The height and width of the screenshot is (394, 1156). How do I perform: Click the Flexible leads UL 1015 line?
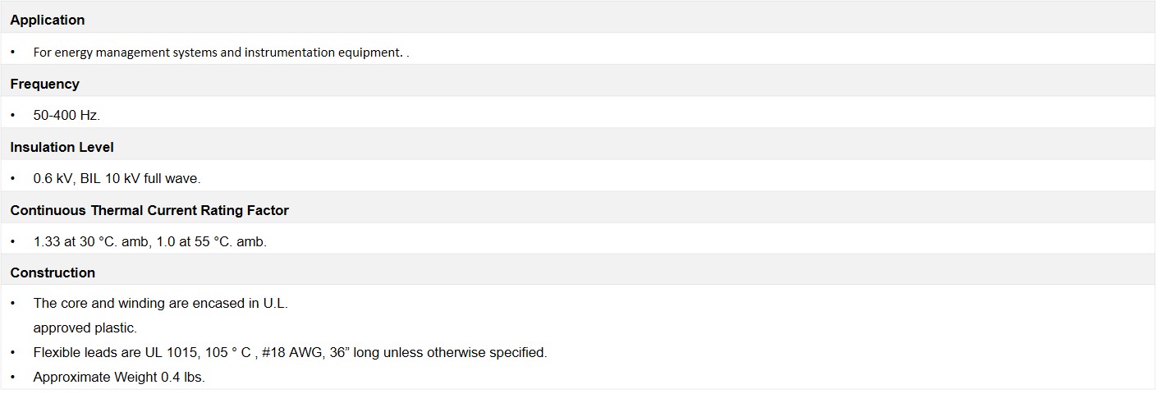[x=290, y=352]
